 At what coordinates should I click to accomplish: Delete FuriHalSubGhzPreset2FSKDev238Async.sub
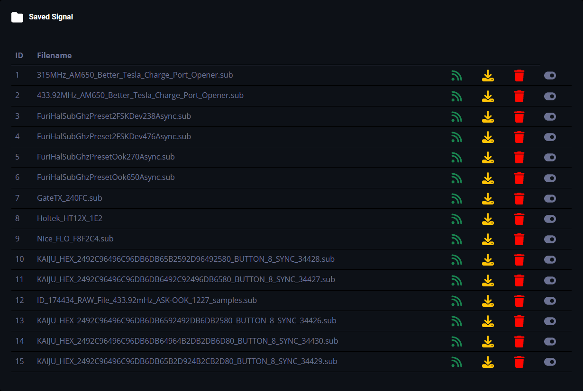[x=519, y=116]
